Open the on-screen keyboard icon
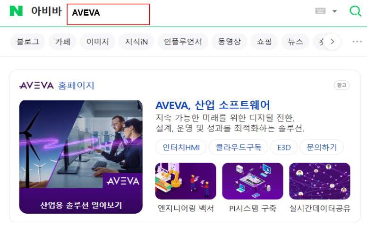This screenshot has width=367, height=227. click(320, 11)
